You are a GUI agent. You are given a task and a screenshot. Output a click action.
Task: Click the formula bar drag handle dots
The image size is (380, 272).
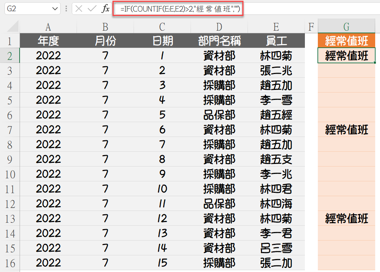coord(66,9)
